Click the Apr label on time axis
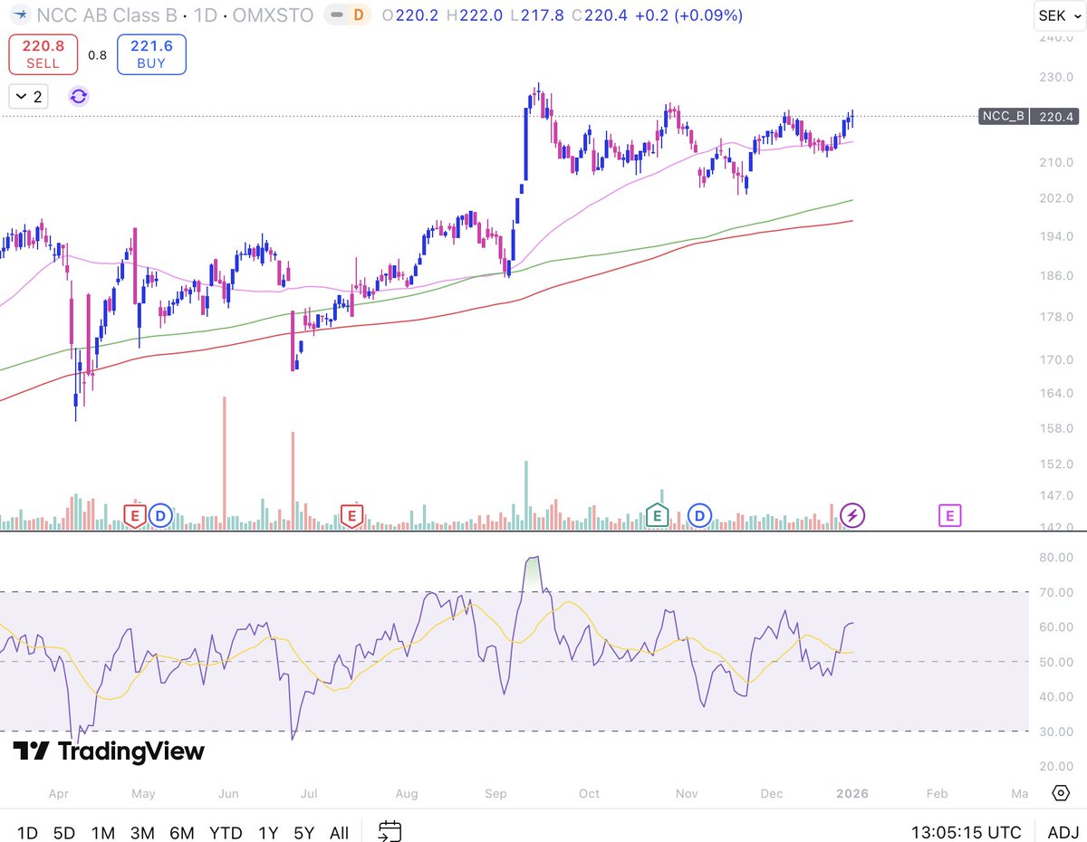Viewport: 1087px width, 842px height. pyautogui.click(x=59, y=794)
